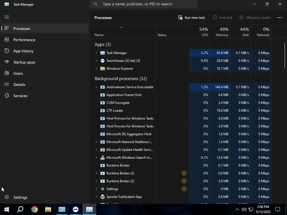Click the 146.4 MB memory cell
The width and height of the screenshot is (287, 215).
[x=220, y=87]
